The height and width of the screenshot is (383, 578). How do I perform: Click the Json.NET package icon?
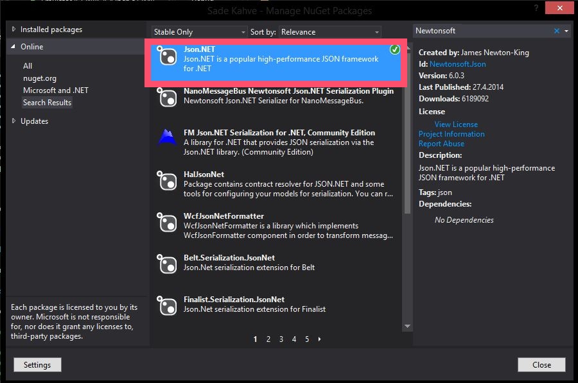pyautogui.click(x=168, y=57)
